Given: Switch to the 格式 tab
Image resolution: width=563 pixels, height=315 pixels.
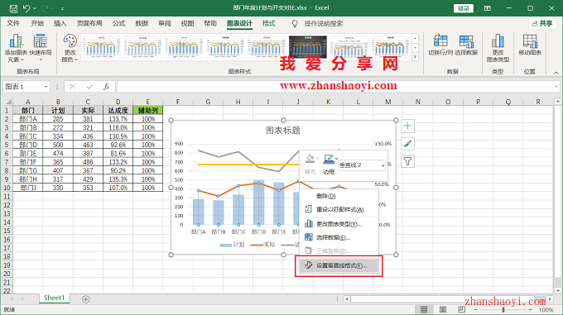Looking at the screenshot, I should [x=268, y=23].
